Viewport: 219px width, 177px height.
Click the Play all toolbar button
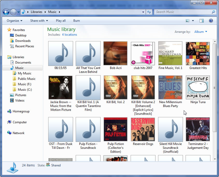coord(61,21)
